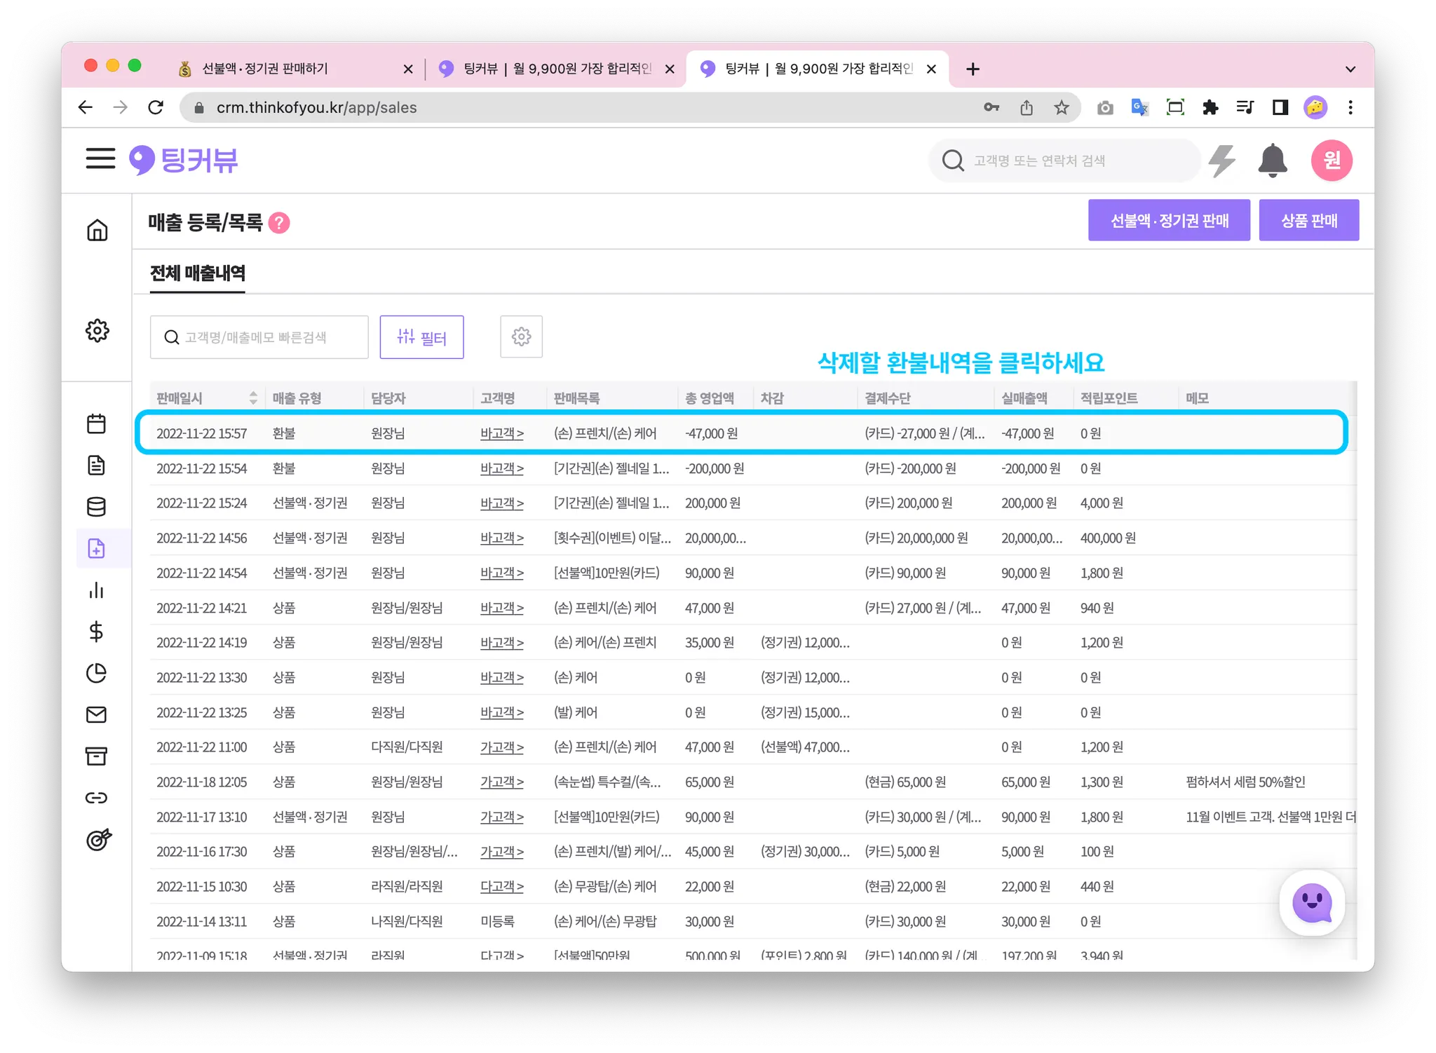Expand the browser tab list chevron
The width and height of the screenshot is (1436, 1053).
(x=1350, y=69)
